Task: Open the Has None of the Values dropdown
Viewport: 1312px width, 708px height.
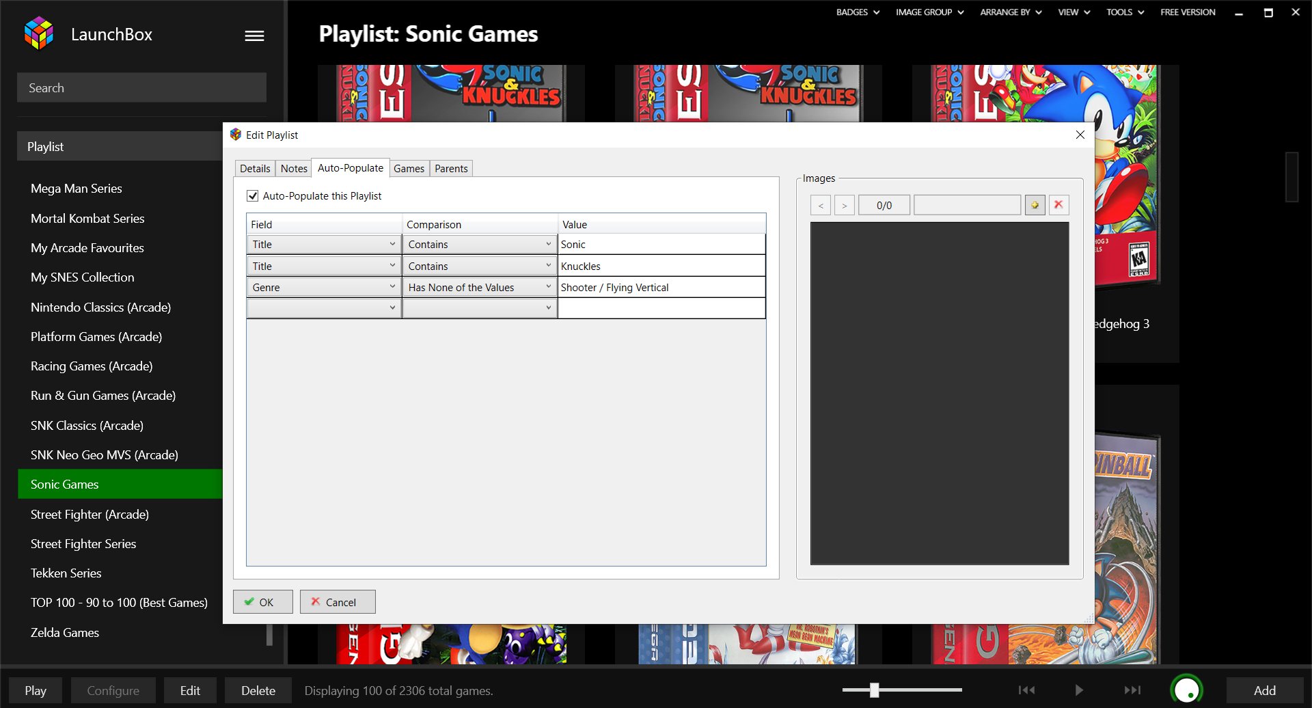Action: (x=480, y=287)
